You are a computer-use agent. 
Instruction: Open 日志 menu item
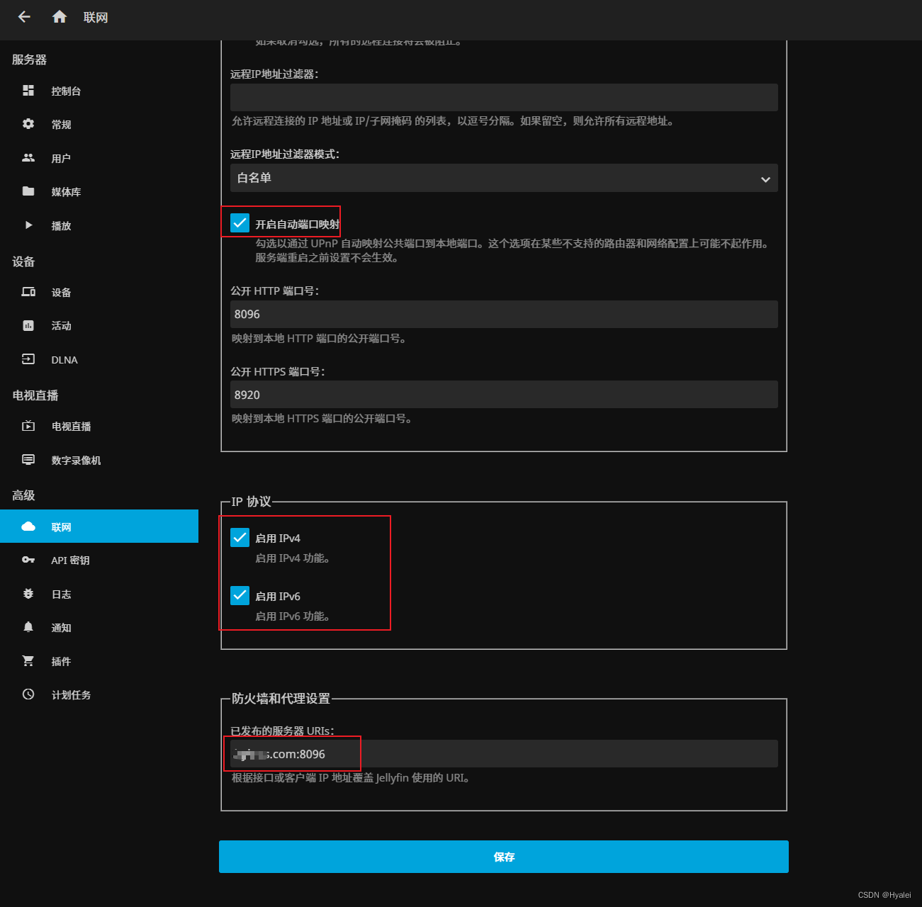point(99,594)
